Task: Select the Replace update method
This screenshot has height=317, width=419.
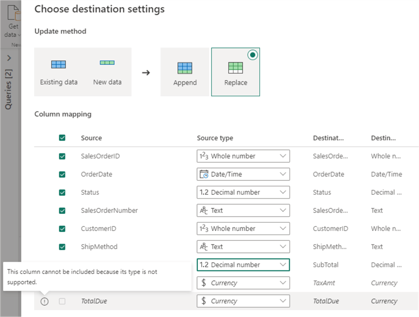Action: [x=236, y=73]
